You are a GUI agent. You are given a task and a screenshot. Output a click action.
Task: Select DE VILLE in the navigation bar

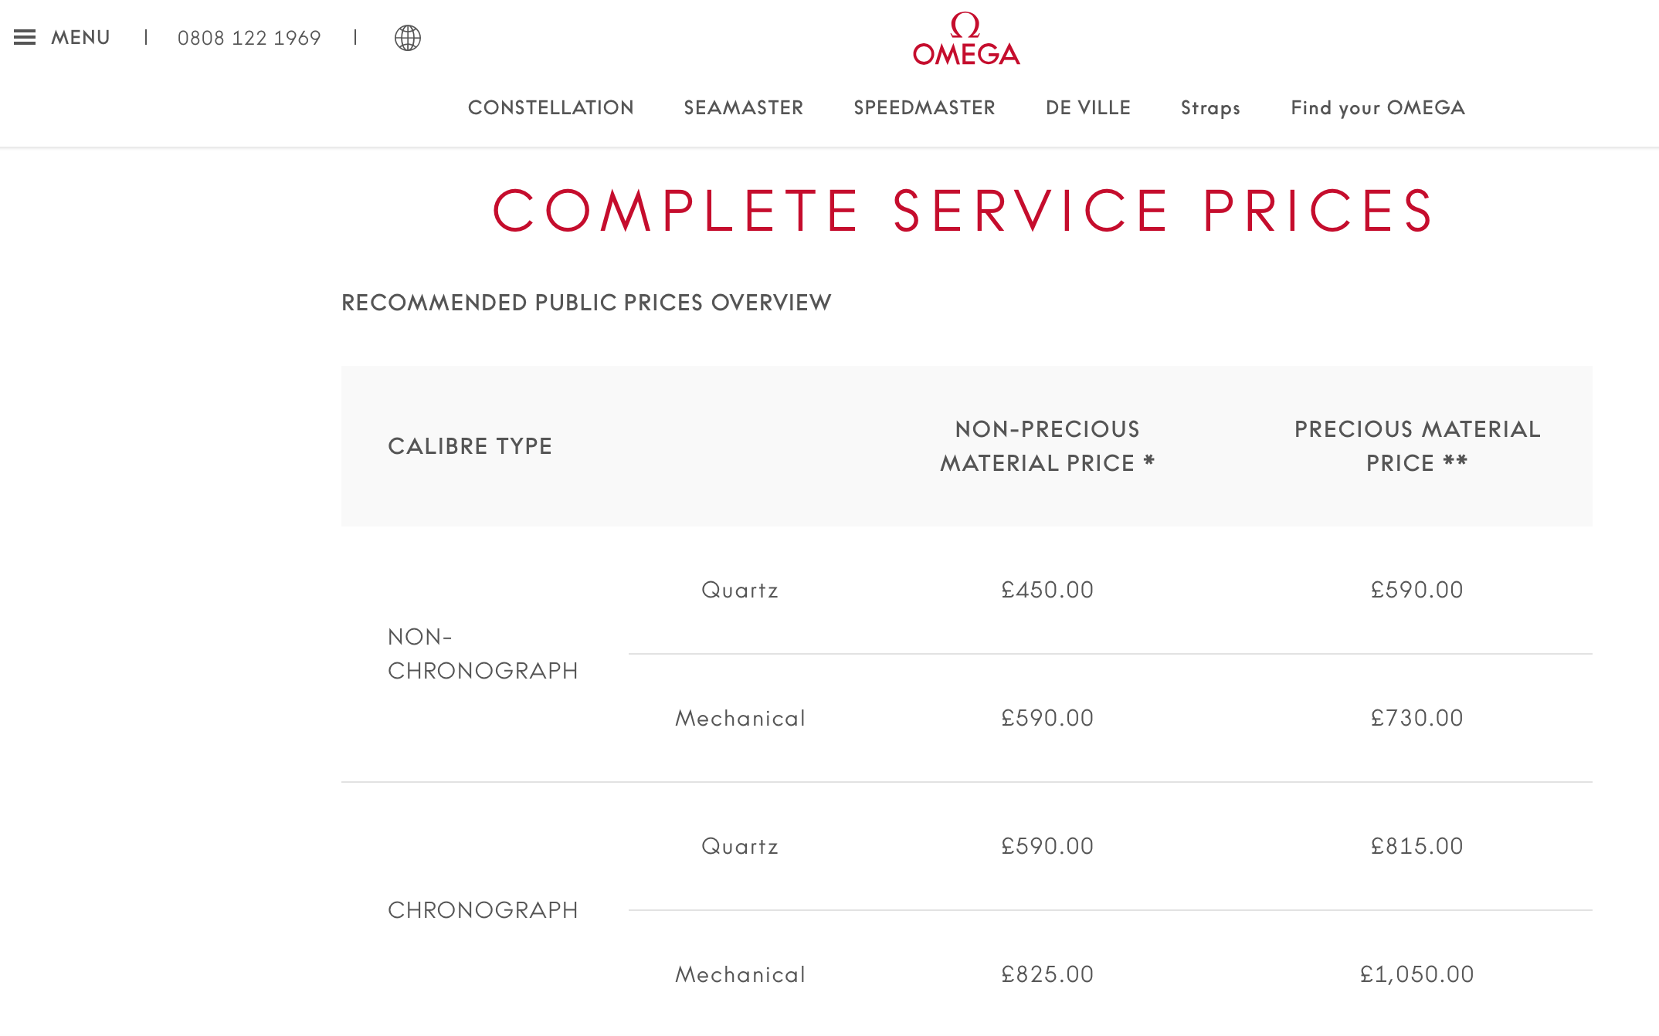[x=1087, y=108]
